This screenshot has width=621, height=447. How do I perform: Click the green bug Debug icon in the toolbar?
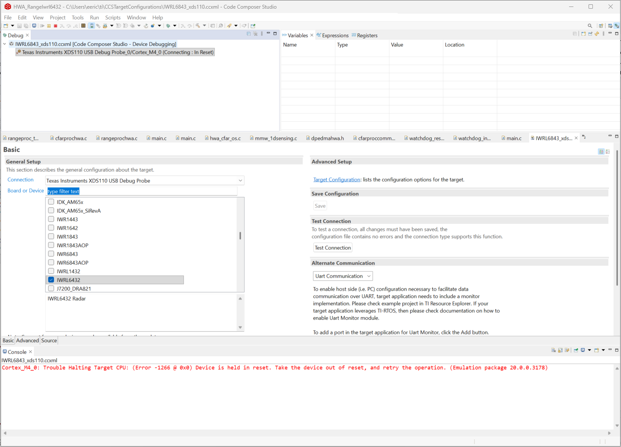tap(168, 26)
